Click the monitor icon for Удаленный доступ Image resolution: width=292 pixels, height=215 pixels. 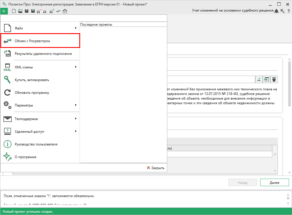click(x=8, y=131)
